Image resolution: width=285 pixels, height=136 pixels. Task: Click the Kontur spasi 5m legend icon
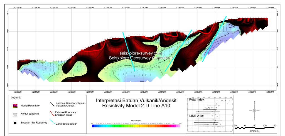pyautogui.click(x=15, y=114)
